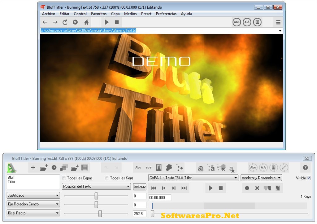Add a new layer with the plus icon
This screenshot has height=224, width=317.
click(x=33, y=167)
